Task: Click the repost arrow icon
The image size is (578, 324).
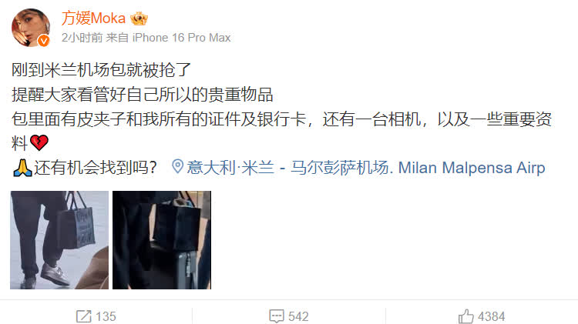Action: pos(84,316)
